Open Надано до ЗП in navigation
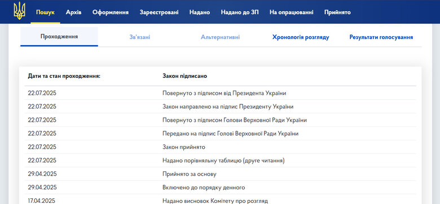This screenshot has width=440, height=204. pos(240,12)
